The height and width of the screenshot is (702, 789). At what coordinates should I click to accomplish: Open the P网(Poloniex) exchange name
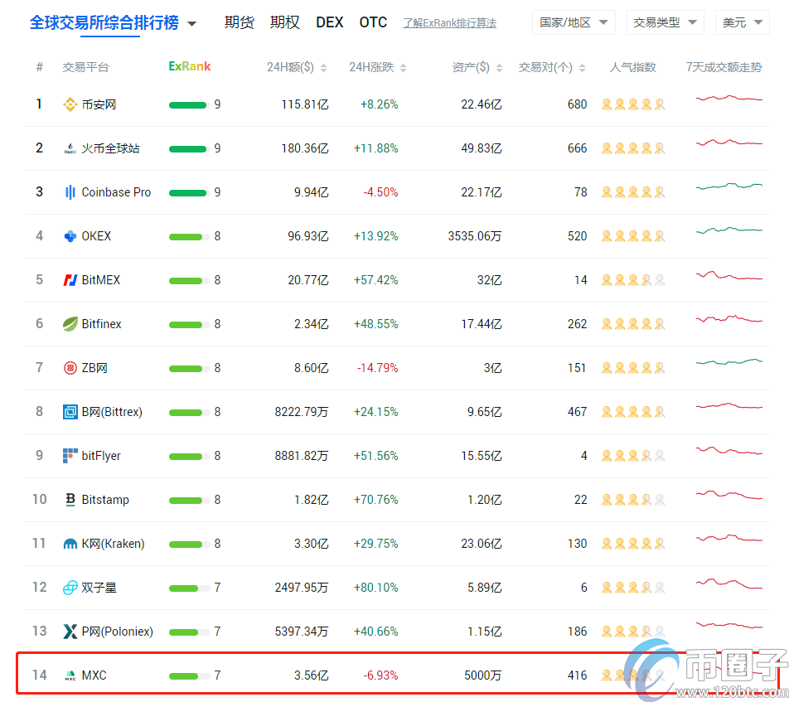click(117, 631)
